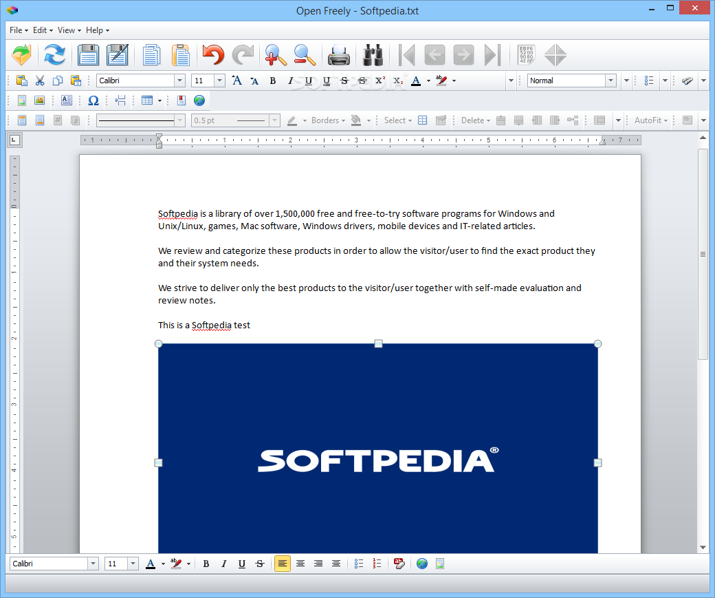The height and width of the screenshot is (598, 715).
Task: Clear formatting with the eraser icon in bottom bar
Action: click(399, 564)
